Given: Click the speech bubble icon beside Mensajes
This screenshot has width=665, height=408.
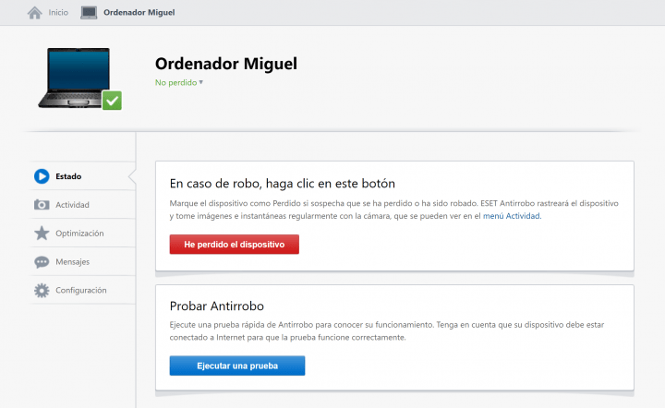Looking at the screenshot, I should click(x=42, y=262).
